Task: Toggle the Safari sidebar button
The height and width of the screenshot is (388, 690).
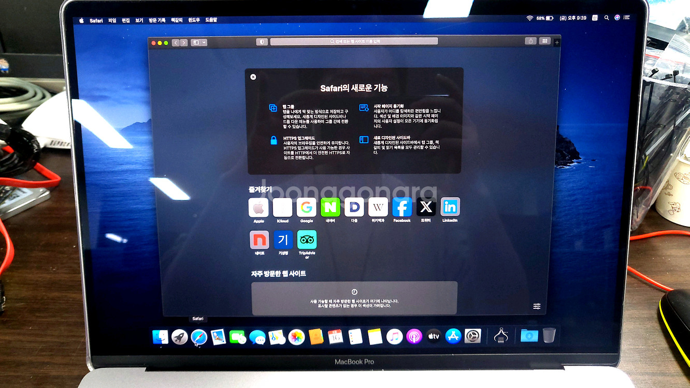Action: 196,42
